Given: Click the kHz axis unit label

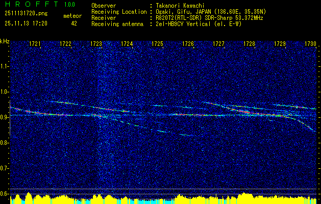Looking at the screenshot, I should (5, 41).
